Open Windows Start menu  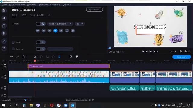[x=3, y=105]
